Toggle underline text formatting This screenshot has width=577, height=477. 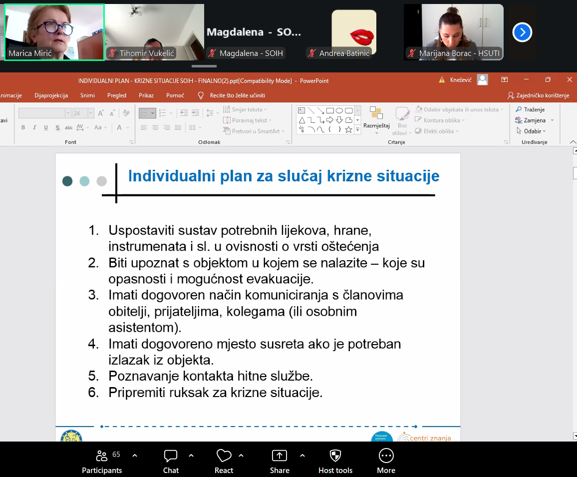click(x=46, y=128)
